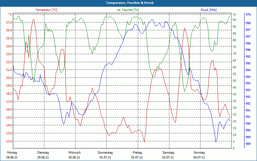Click the "Samstag" day label

(x=168, y=153)
